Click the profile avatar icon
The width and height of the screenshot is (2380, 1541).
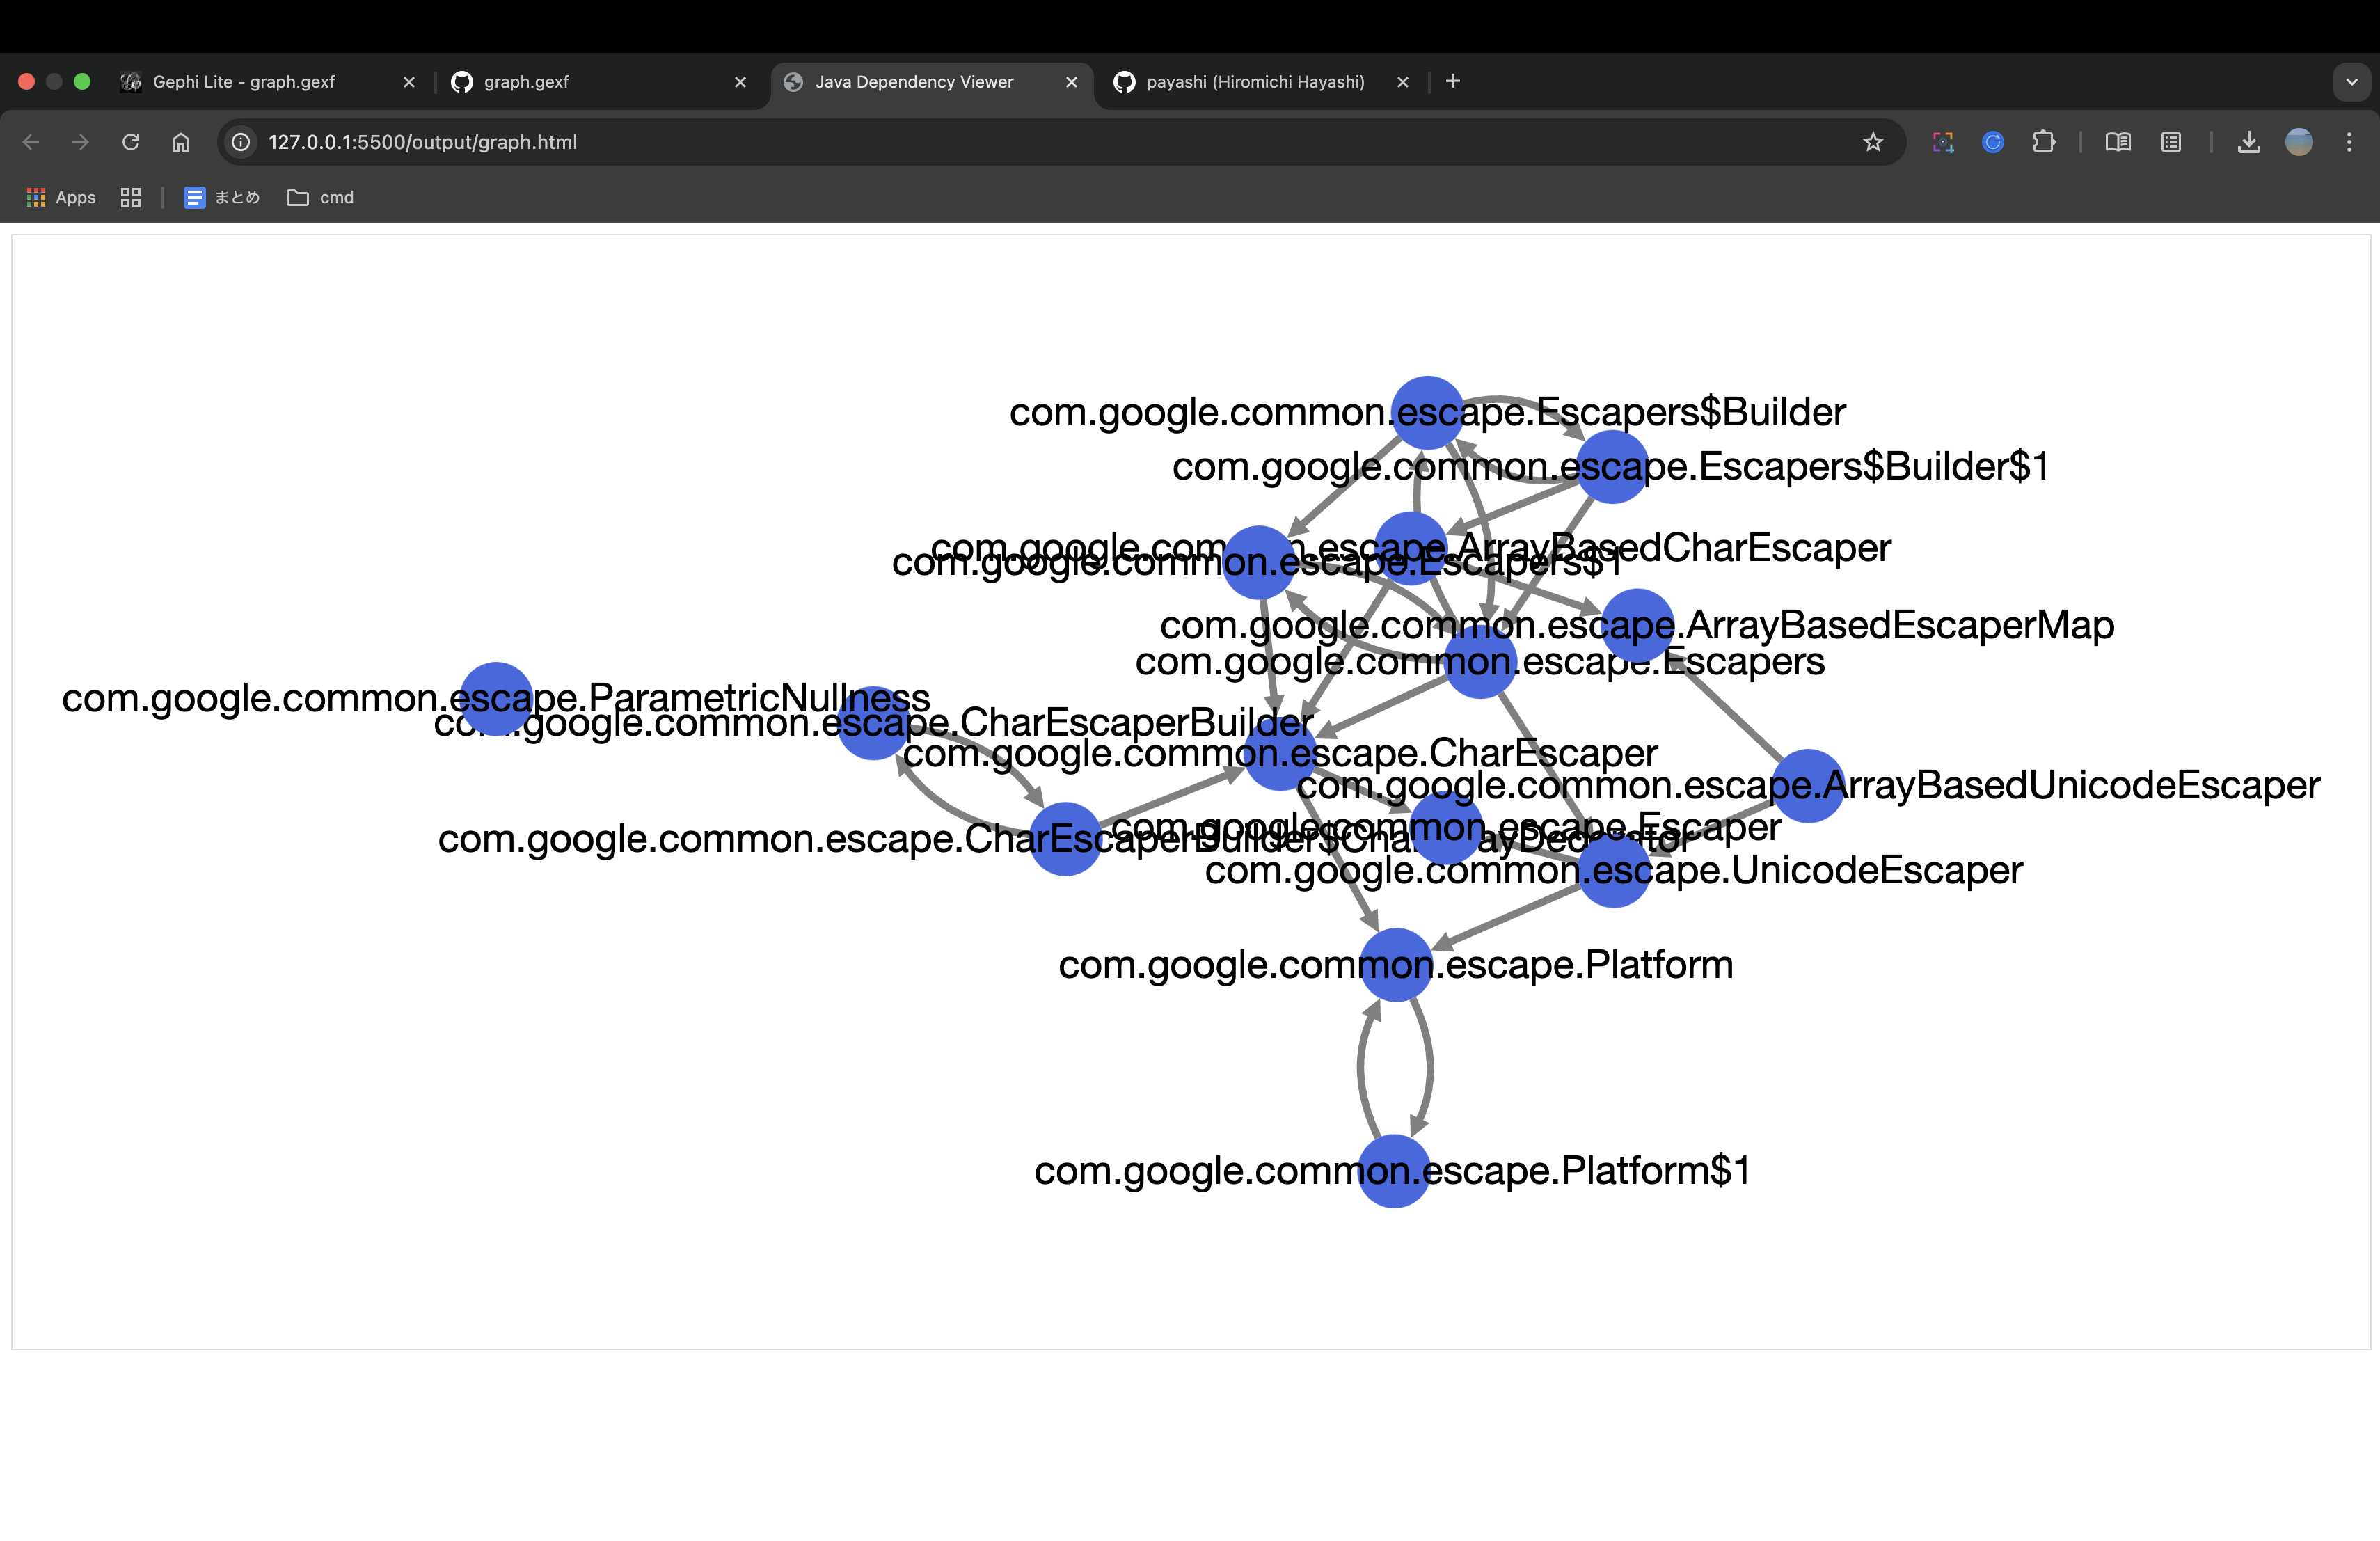[2298, 142]
